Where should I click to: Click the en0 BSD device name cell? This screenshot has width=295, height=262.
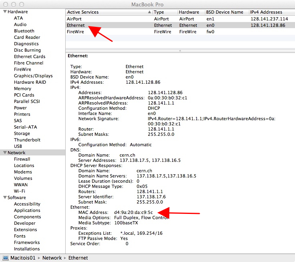(x=210, y=25)
